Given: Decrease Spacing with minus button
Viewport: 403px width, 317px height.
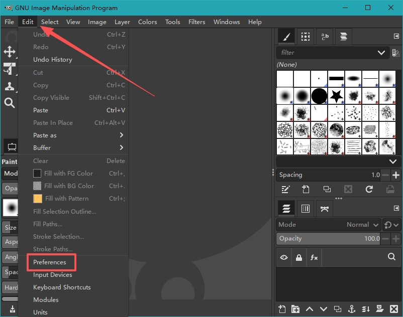Looking at the screenshot, I should click(x=385, y=175).
